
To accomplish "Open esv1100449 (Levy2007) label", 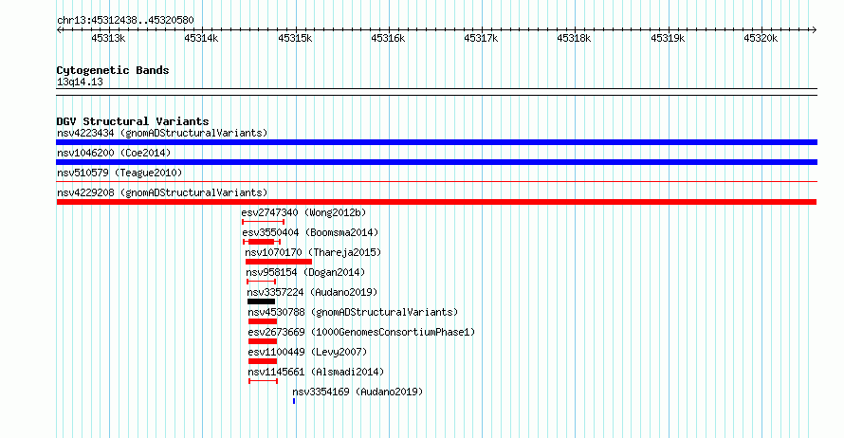I will (307, 352).
